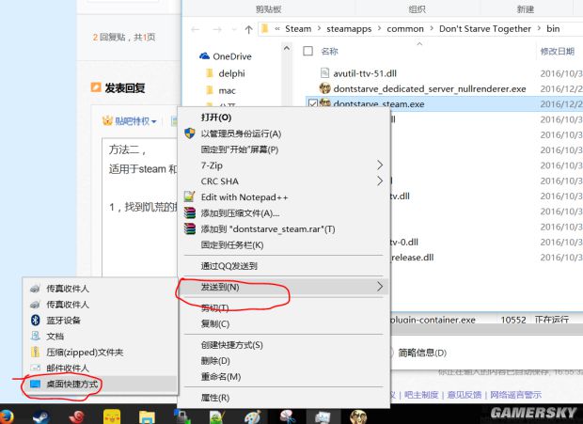The height and width of the screenshot is (424, 583).
Task: Select 压缩(zipped)文件夹 in Send To submenu
Action: 100,352
